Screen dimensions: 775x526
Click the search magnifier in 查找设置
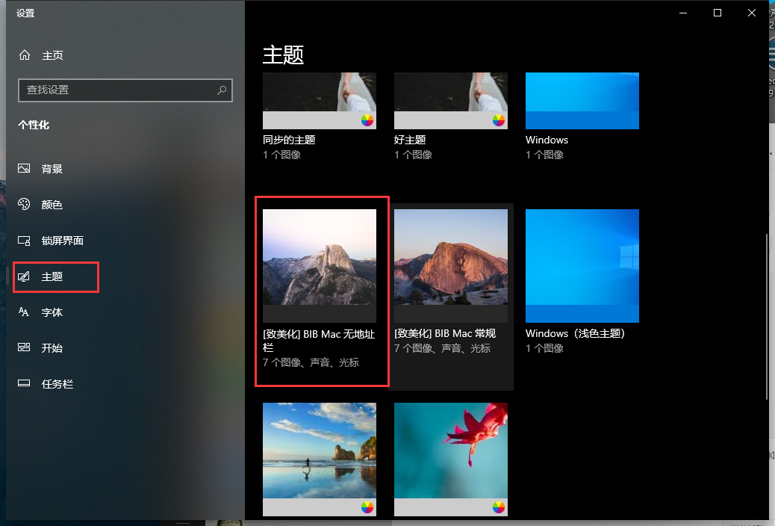[x=222, y=90]
